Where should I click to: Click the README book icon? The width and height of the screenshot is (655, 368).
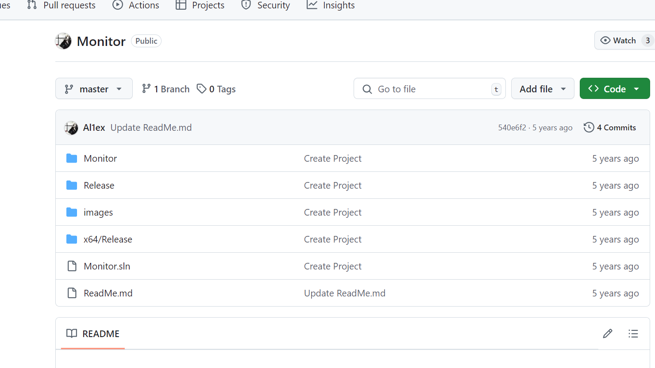(72, 333)
